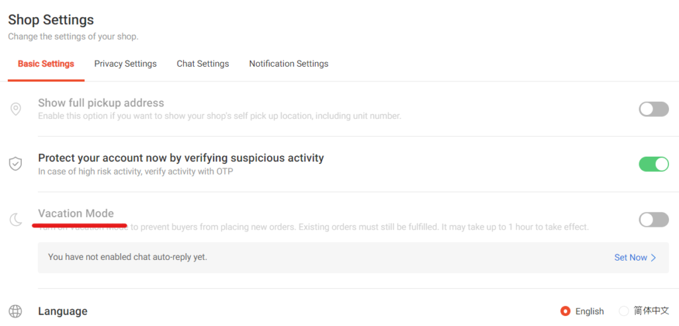Click the Vacation Mode heading

tap(76, 214)
